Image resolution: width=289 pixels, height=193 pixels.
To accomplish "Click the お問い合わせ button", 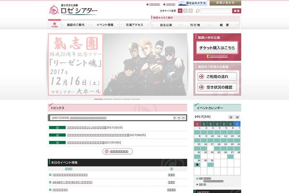I will pyautogui.click(x=225, y=3).
